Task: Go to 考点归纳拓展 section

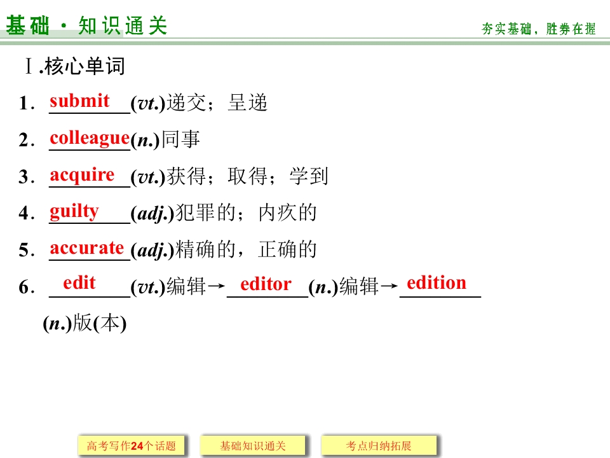Action: tap(379, 445)
